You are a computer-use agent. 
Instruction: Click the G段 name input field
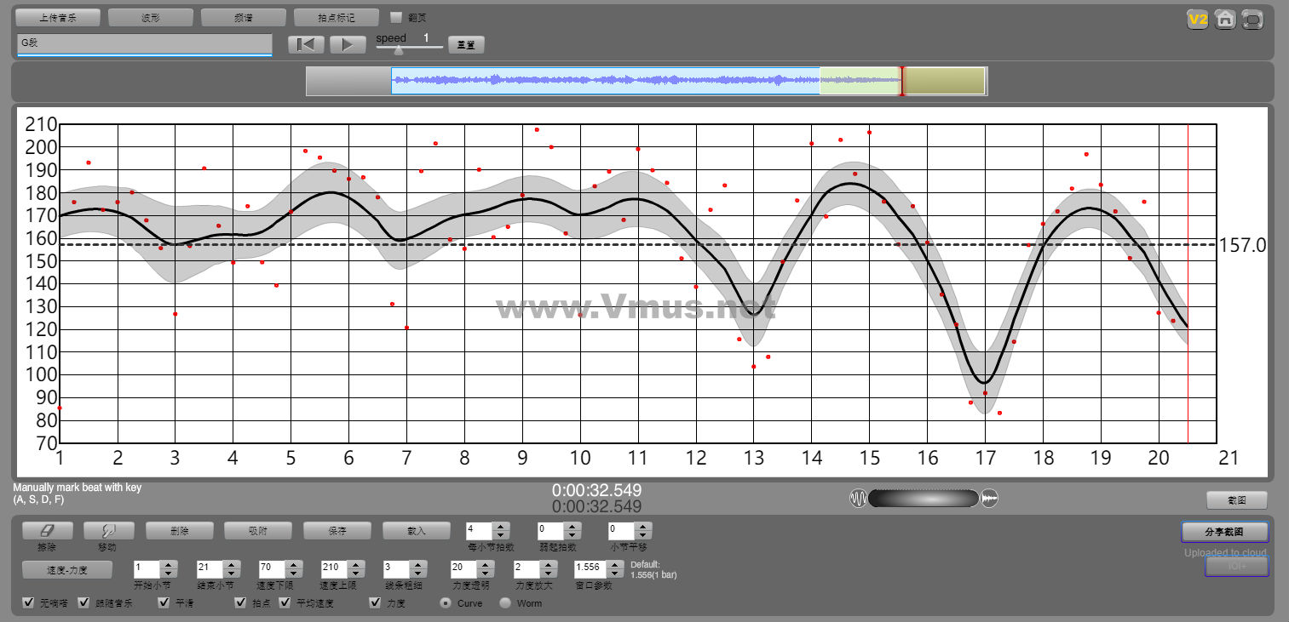143,43
